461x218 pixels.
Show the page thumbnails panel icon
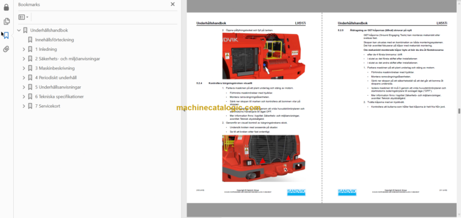(x=6, y=22)
